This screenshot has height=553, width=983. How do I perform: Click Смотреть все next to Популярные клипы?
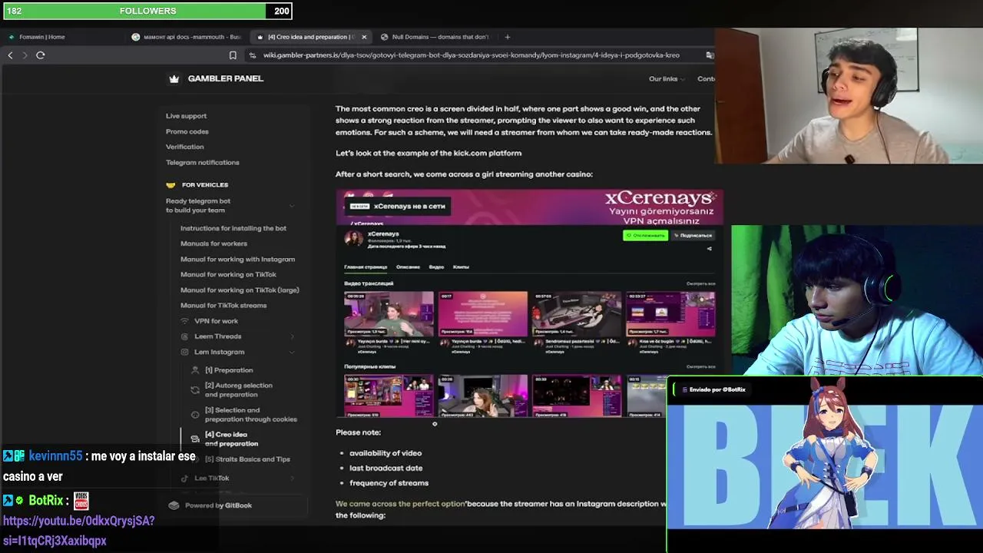(701, 366)
